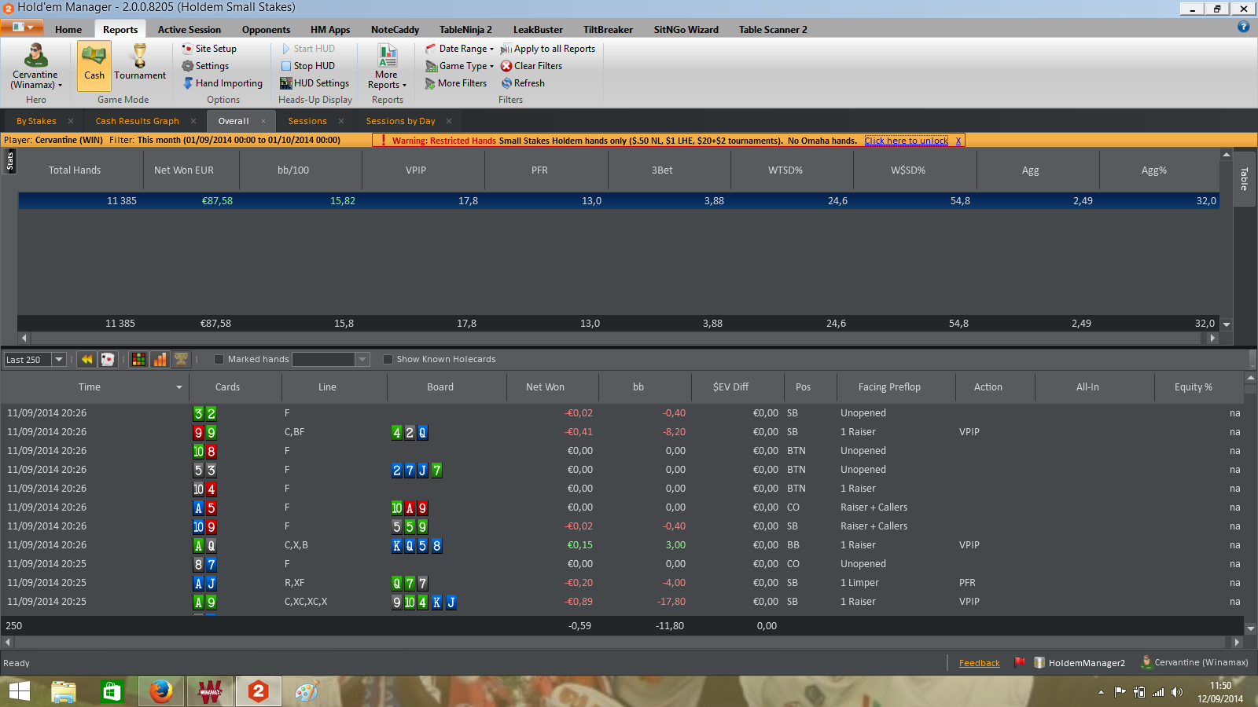Screen dimensions: 1258x707
Task: Switch to Sessions by Day tab
Action: pyautogui.click(x=400, y=121)
